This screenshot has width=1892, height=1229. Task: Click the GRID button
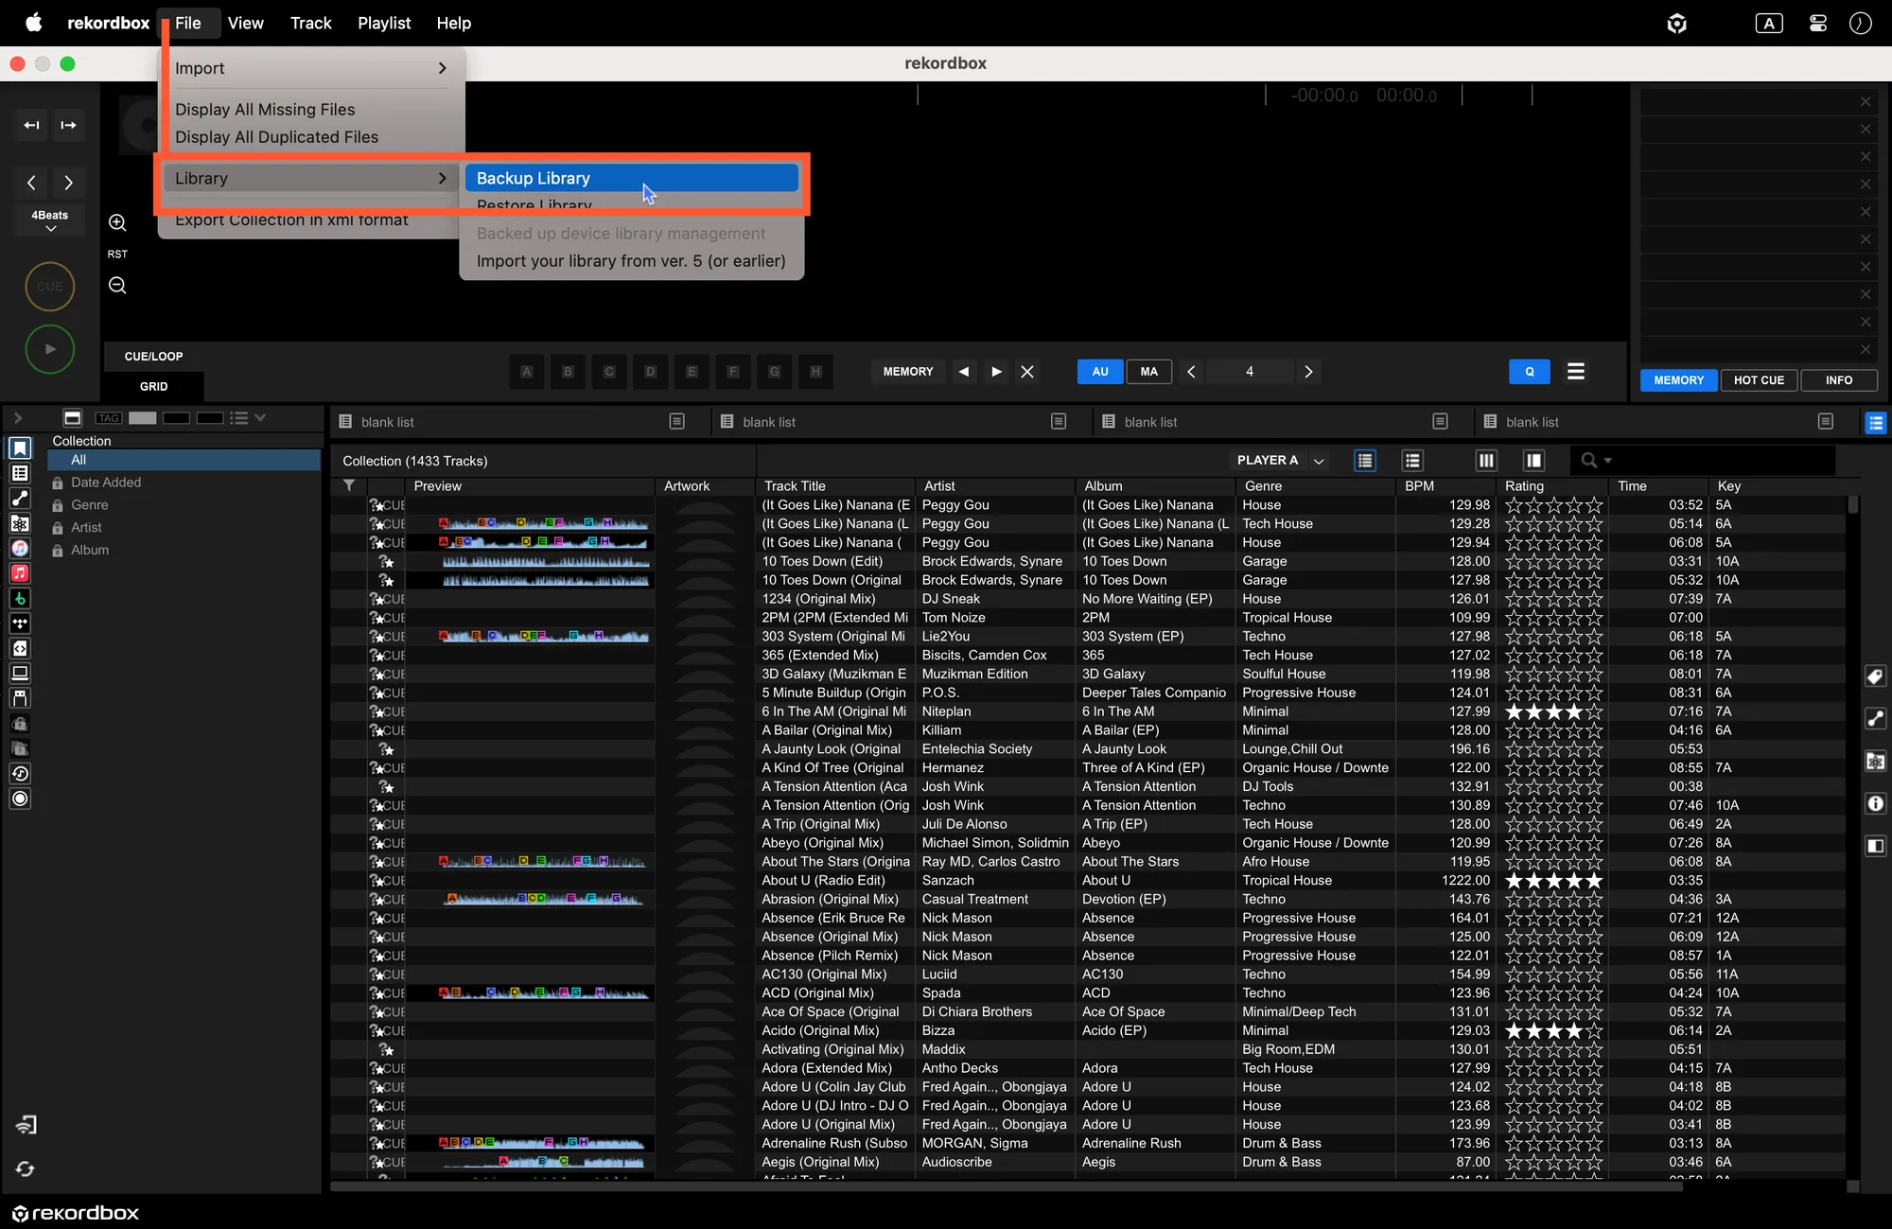point(153,386)
